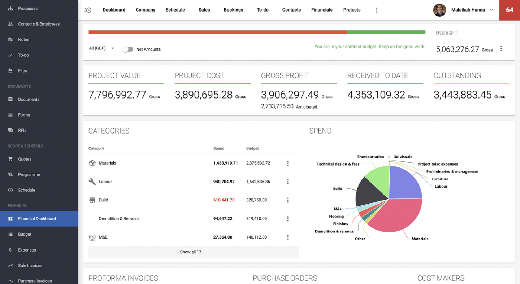Open the Purchase Invoices trend-down icon
The image size is (520, 284).
click(x=10, y=281)
